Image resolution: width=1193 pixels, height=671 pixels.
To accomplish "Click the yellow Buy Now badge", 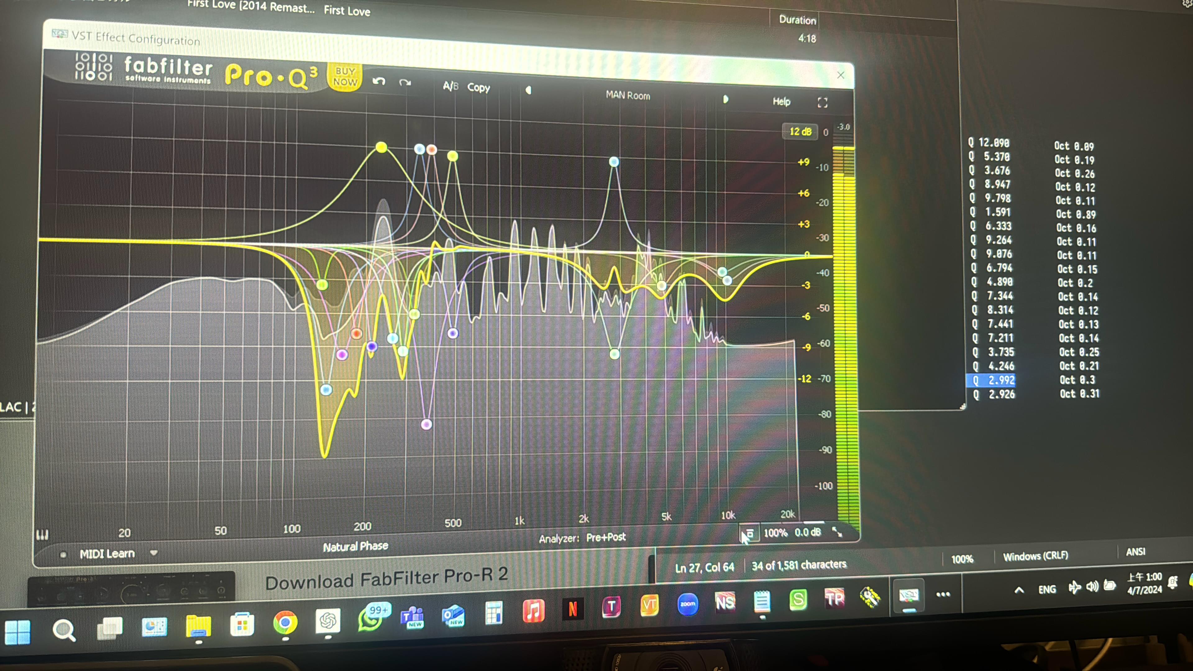I will pos(345,77).
